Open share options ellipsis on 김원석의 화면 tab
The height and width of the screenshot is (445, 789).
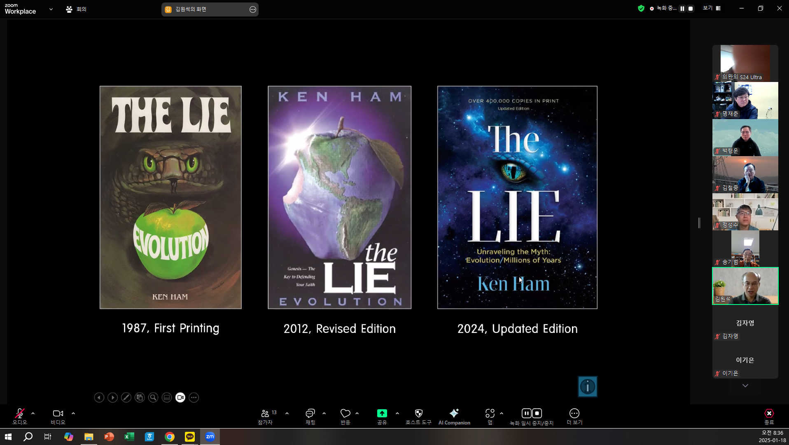pos(253,9)
